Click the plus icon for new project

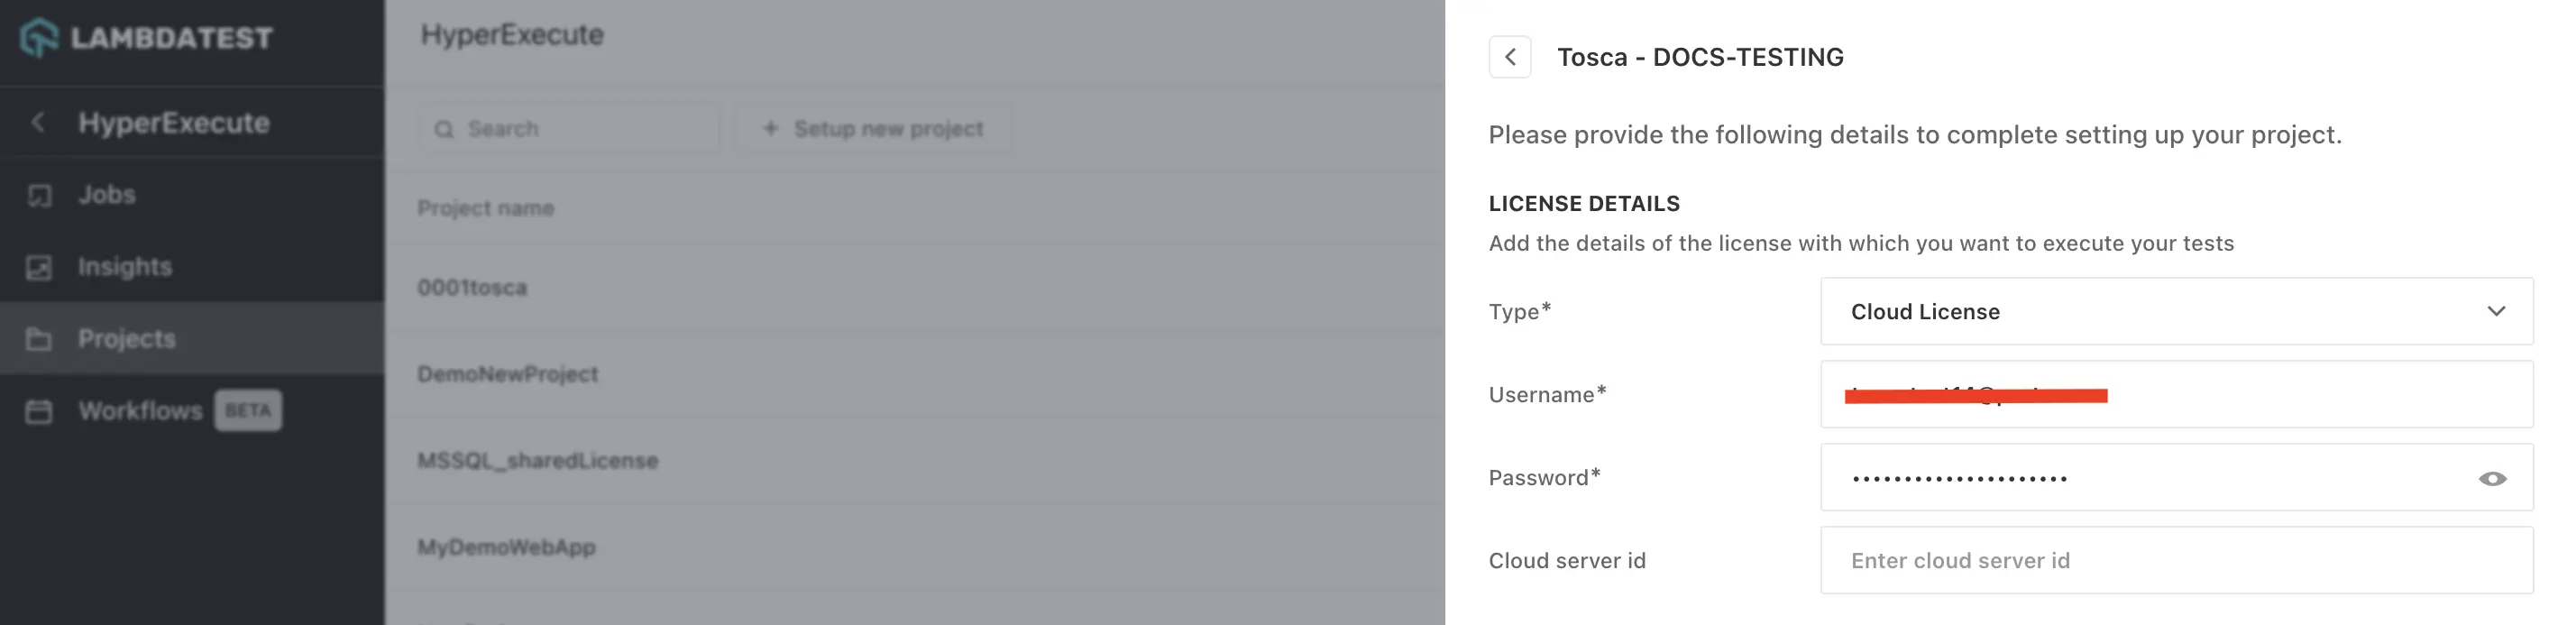point(770,128)
